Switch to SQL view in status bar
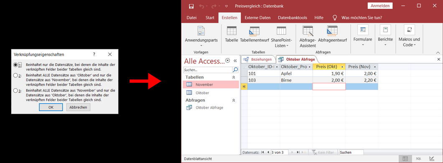The height and width of the screenshot is (163, 443). point(418,159)
